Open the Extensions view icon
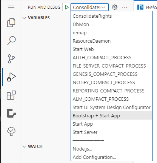 tap(11, 95)
